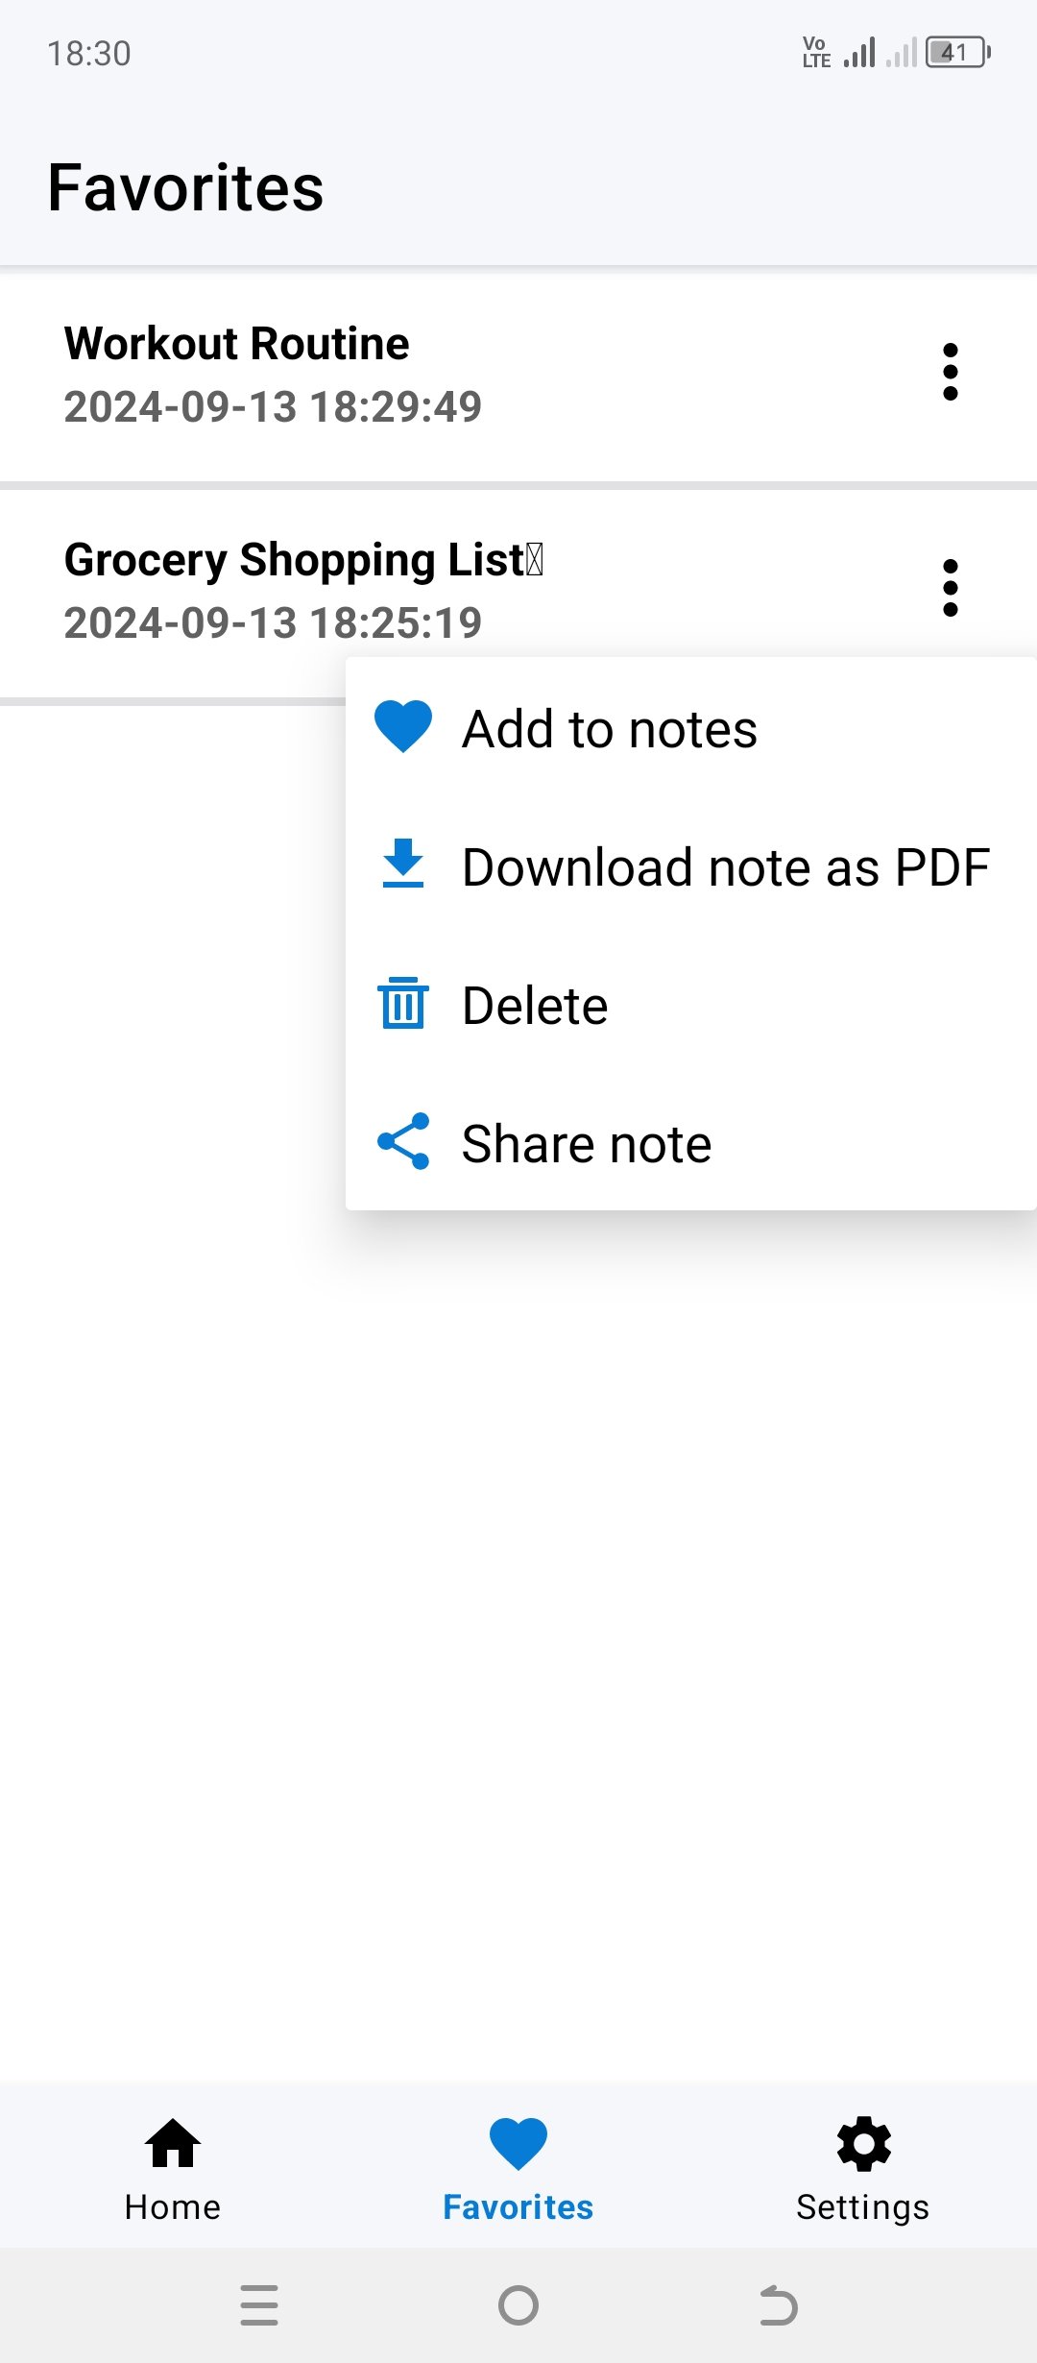This screenshot has width=1037, height=2363.
Task: Open three-dot menu for Grocery Shopping List
Action: [x=950, y=587]
